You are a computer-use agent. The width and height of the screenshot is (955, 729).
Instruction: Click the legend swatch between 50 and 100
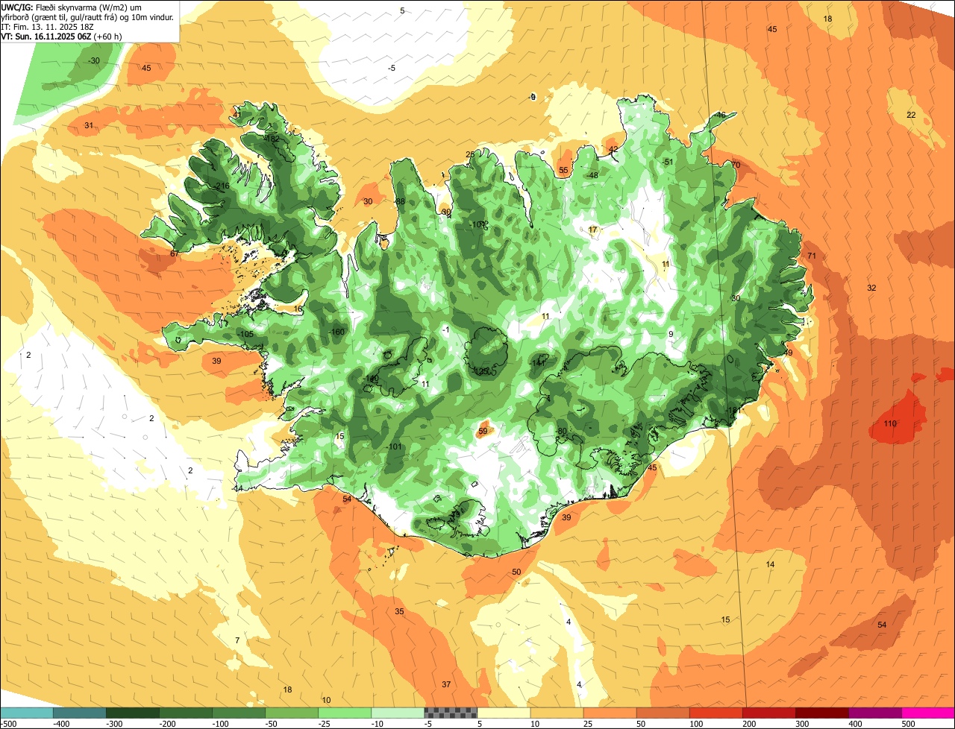[x=663, y=713]
